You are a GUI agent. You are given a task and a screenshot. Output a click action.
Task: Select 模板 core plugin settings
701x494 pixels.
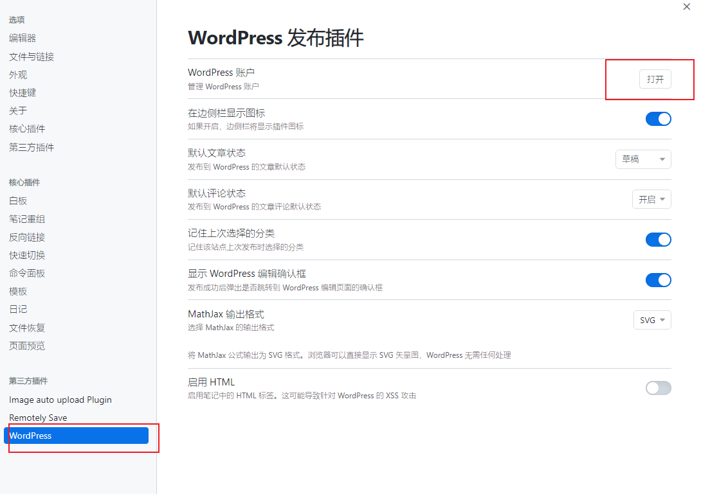[x=18, y=291]
